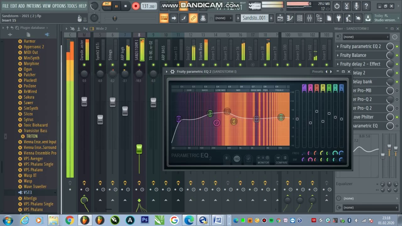Open the plugin picker plug icon
Image resolution: width=402 pixels, height=226 pixels.
tap(339, 18)
